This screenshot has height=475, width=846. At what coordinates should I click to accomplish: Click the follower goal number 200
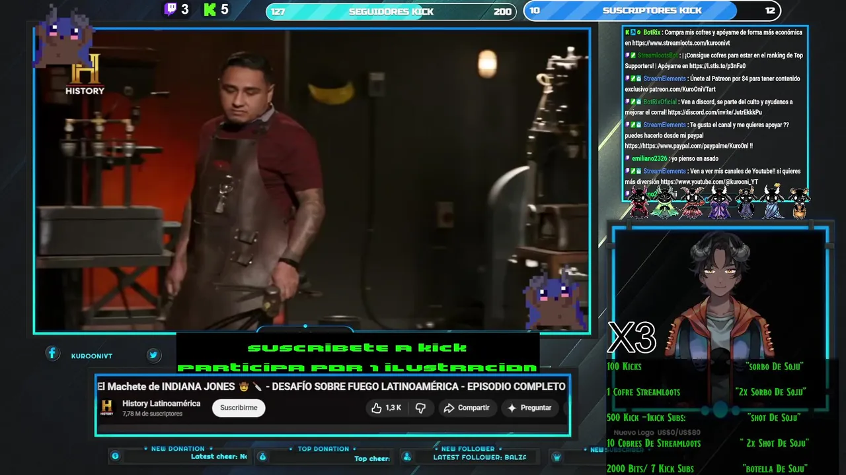click(x=502, y=11)
